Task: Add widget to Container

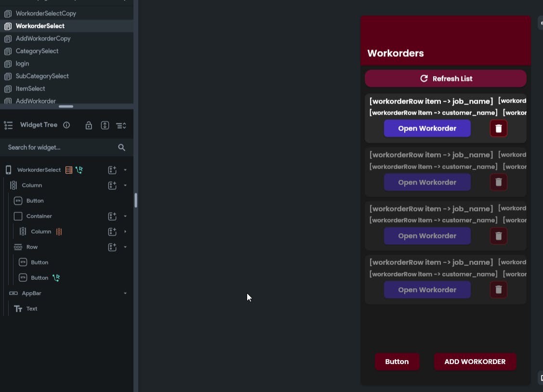Action: coord(112,216)
